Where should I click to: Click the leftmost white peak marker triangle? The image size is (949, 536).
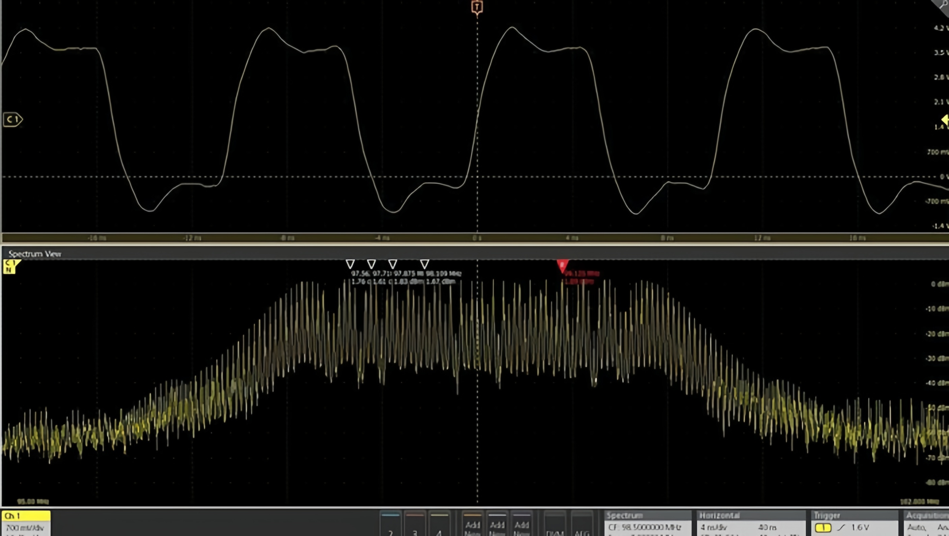350,264
